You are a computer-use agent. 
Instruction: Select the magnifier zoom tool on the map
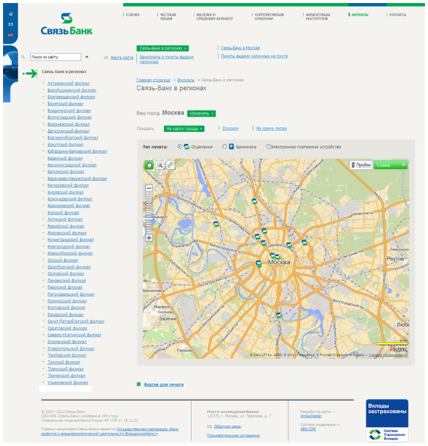(160, 164)
